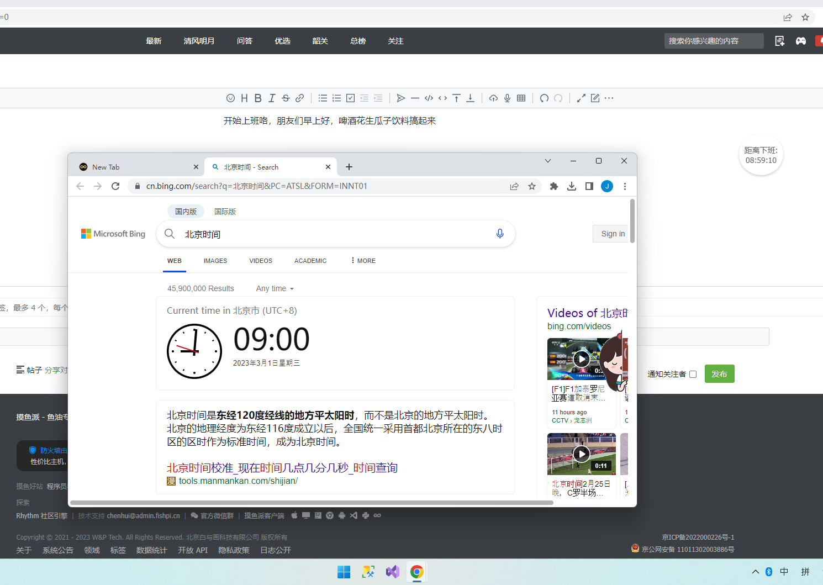Focus the site search field 搜索你感兴趣的内容
This screenshot has width=823, height=585.
tap(714, 41)
